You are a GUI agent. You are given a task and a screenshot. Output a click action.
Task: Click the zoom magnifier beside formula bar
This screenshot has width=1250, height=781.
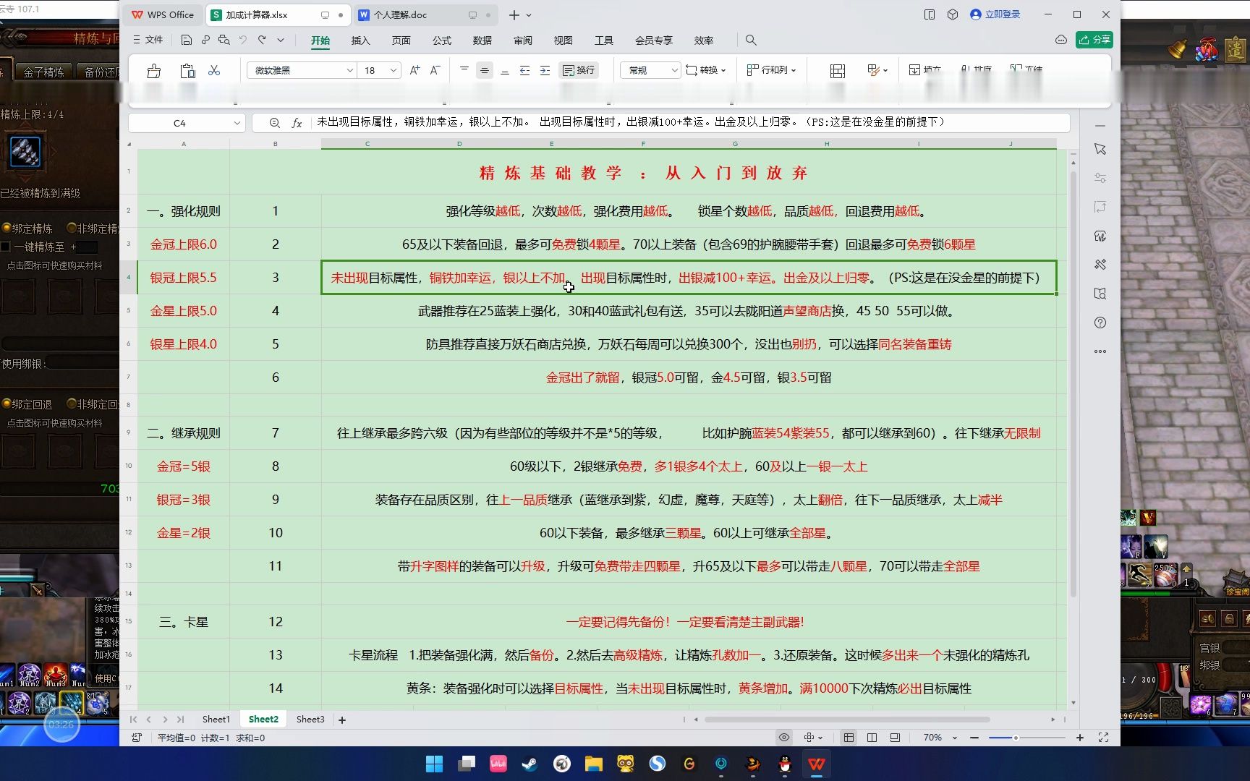tap(275, 123)
